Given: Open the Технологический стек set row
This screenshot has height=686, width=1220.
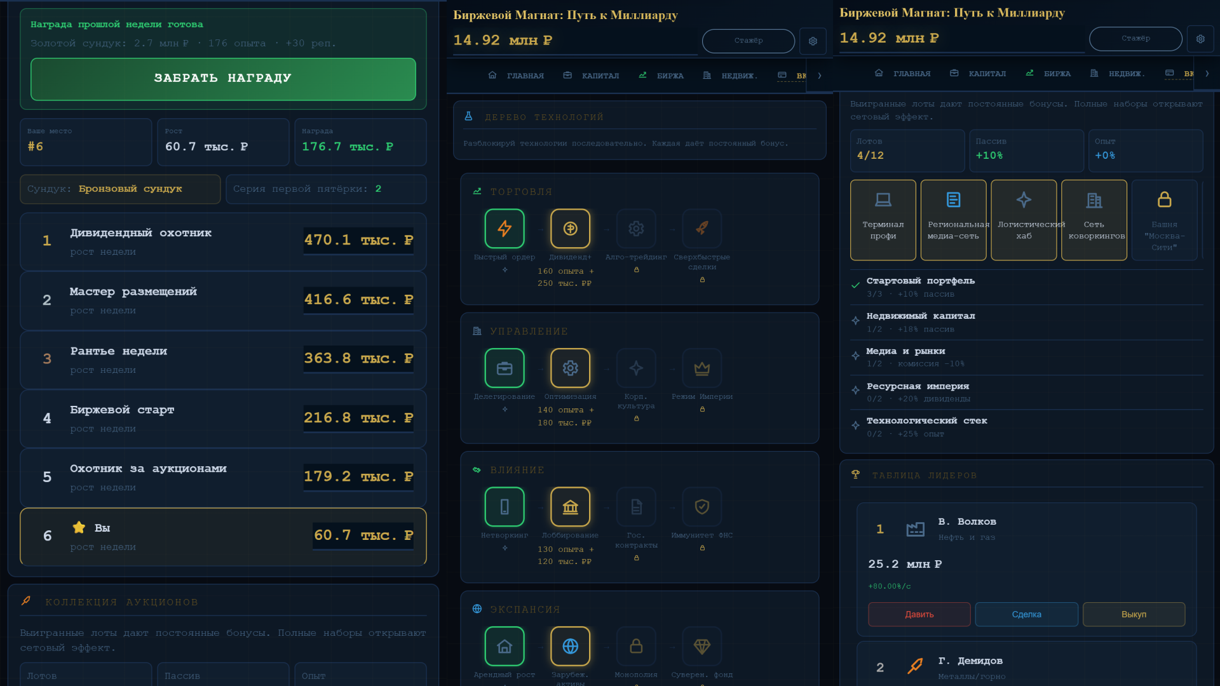Looking at the screenshot, I should [x=1026, y=427].
